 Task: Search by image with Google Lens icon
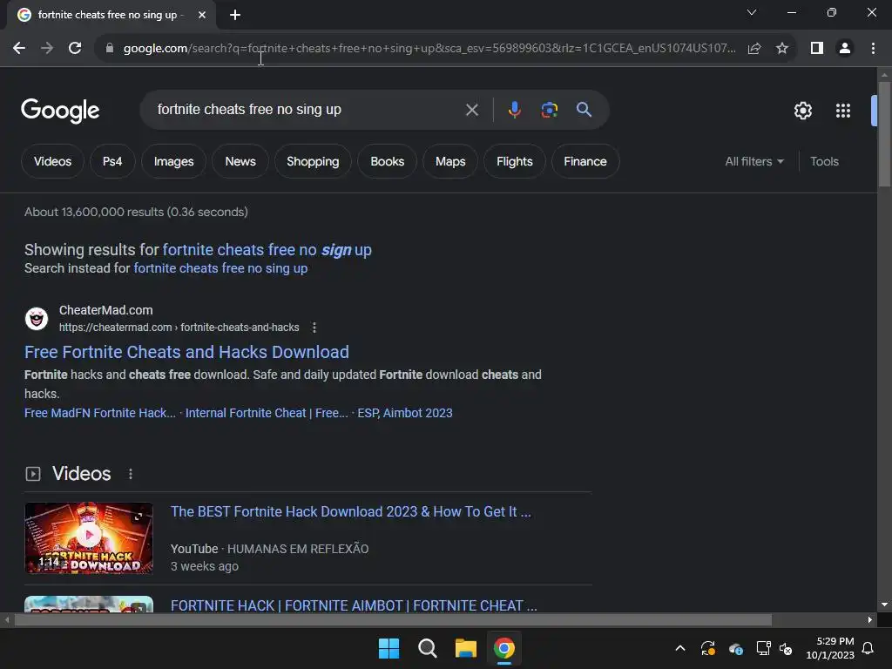(549, 110)
